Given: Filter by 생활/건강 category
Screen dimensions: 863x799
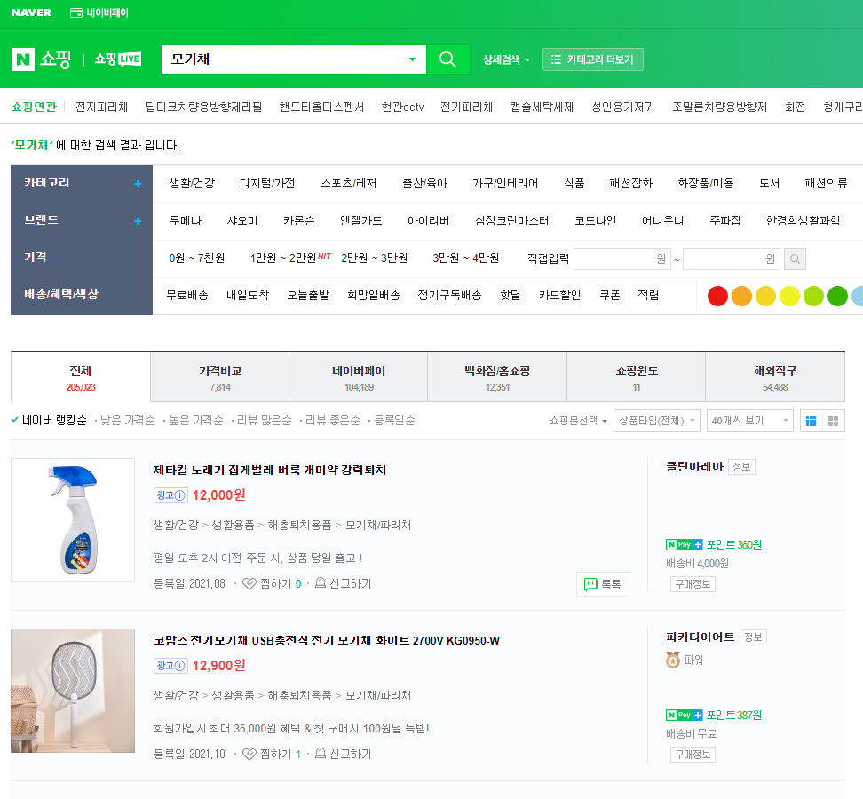Looking at the screenshot, I should (192, 183).
